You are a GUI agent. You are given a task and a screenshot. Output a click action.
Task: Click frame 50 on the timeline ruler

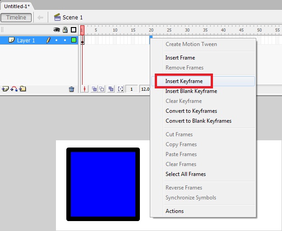pyautogui.click(x=259, y=30)
